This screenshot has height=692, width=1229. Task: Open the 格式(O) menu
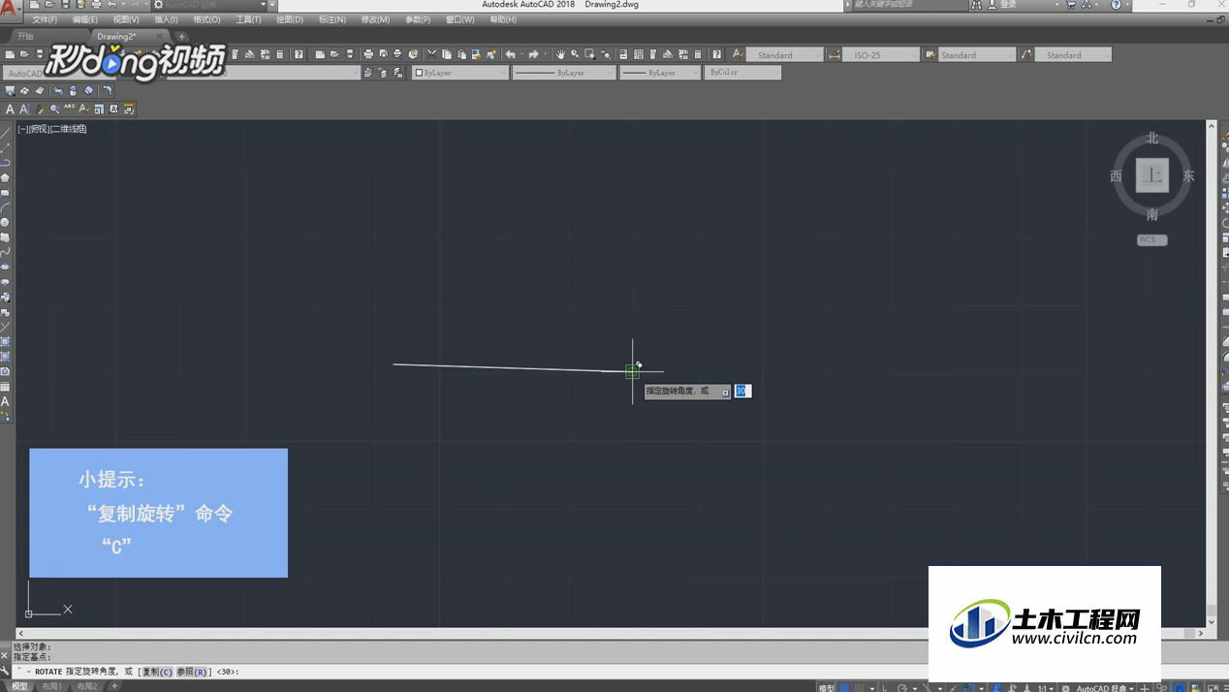click(x=206, y=19)
